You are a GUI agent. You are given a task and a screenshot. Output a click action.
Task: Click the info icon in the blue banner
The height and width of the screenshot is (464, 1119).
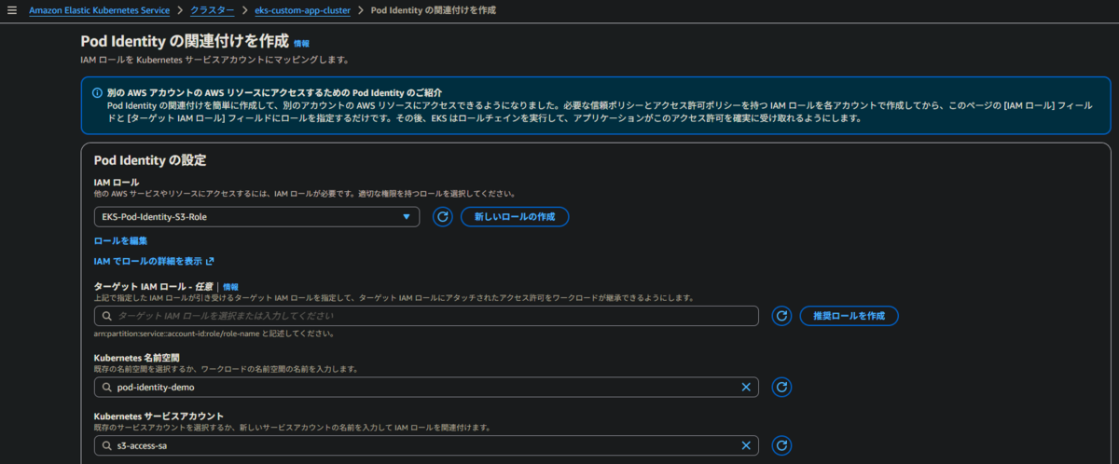tap(97, 93)
